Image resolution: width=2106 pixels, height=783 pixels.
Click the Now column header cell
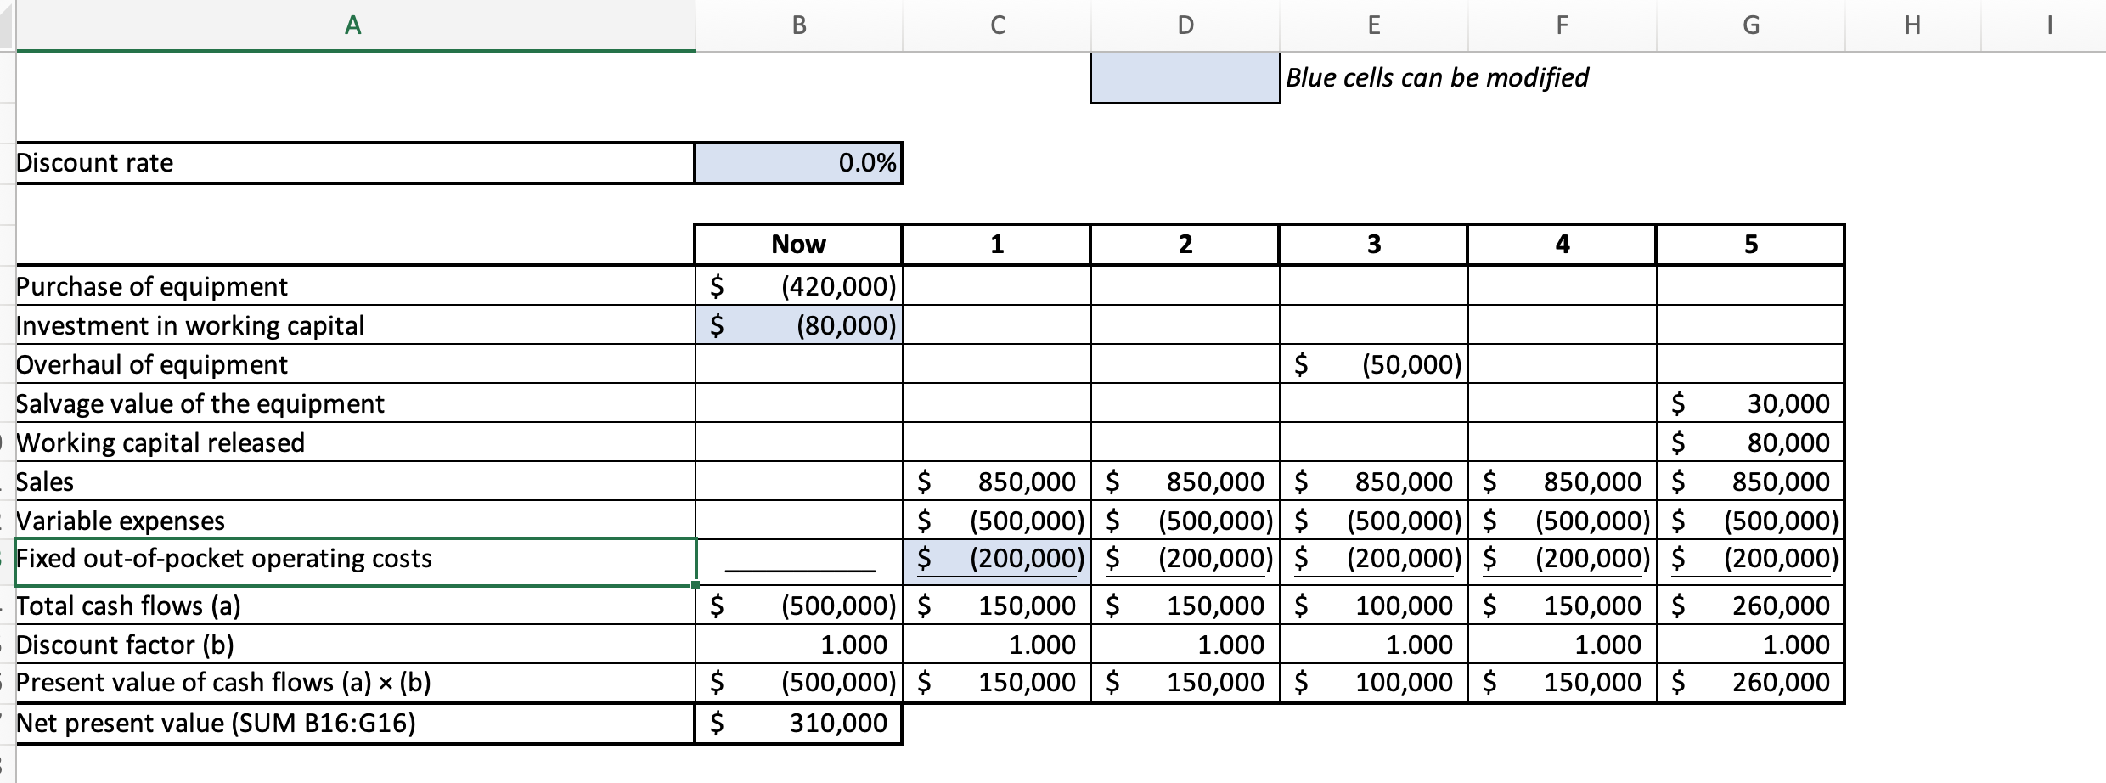[x=797, y=244]
